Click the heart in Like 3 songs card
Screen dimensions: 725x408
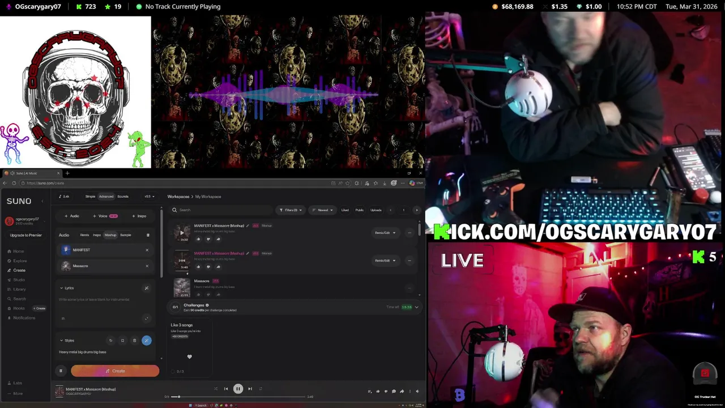click(189, 357)
